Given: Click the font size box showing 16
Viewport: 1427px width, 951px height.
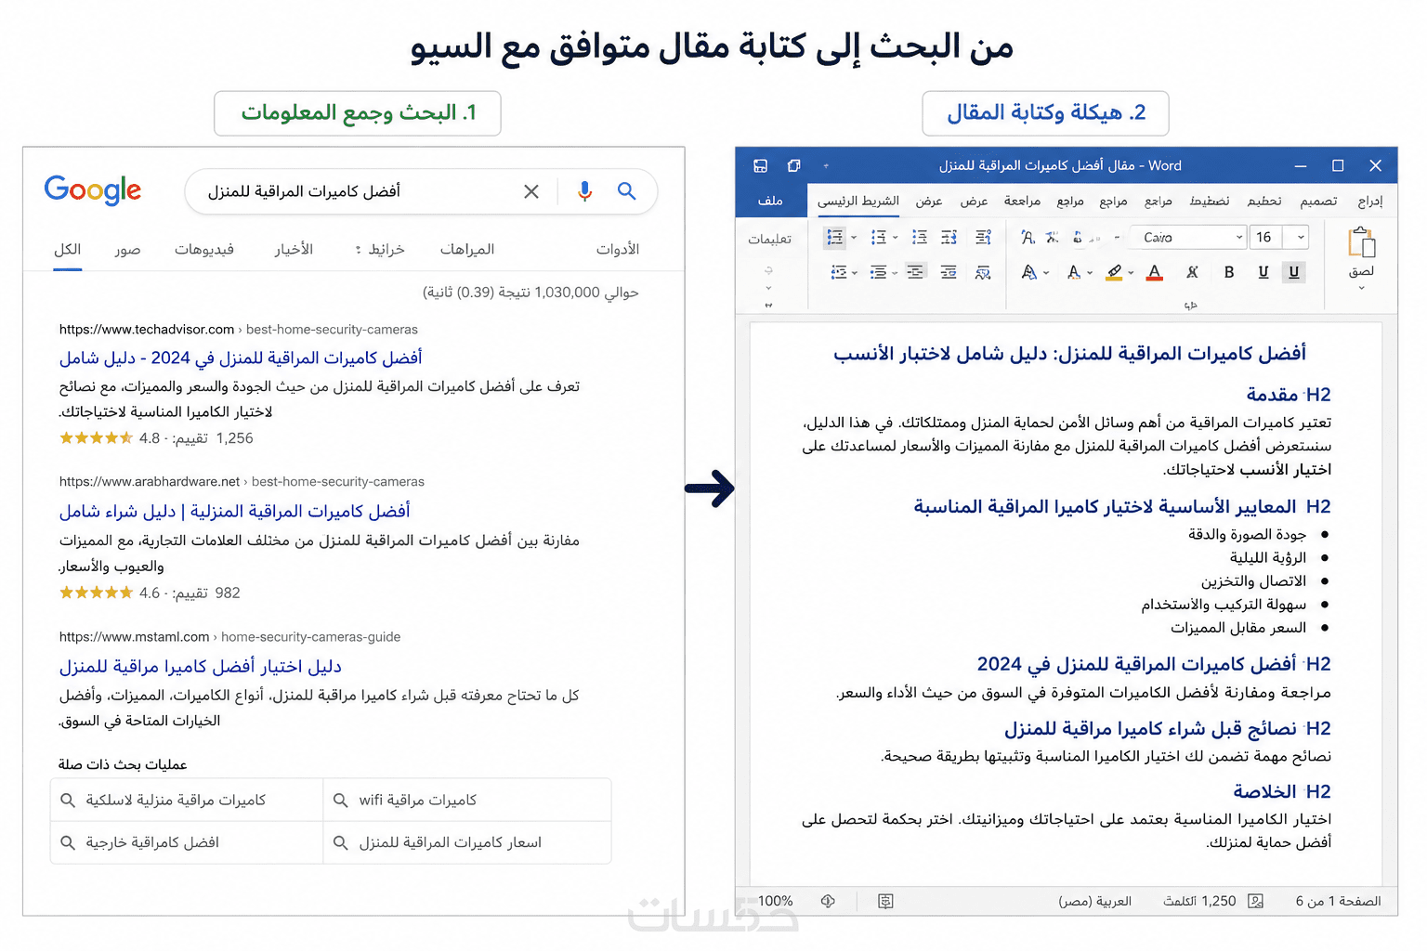Looking at the screenshot, I should tap(1264, 238).
